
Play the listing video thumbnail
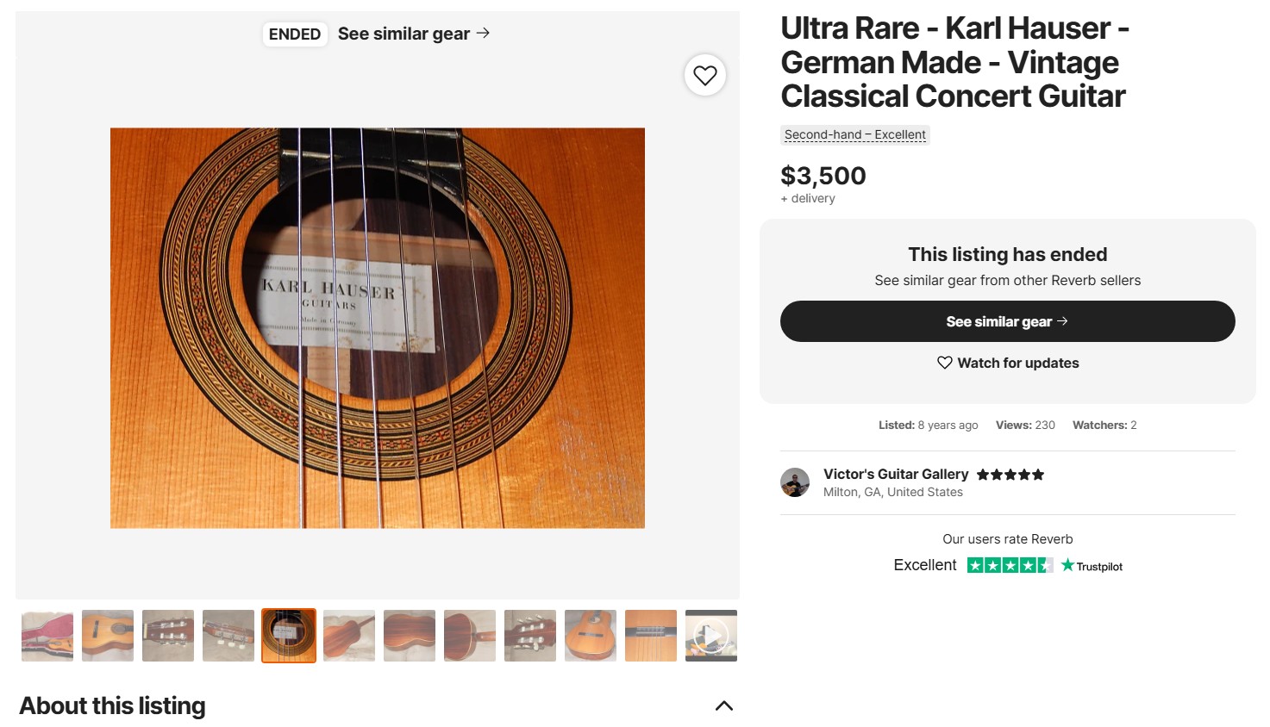(710, 636)
